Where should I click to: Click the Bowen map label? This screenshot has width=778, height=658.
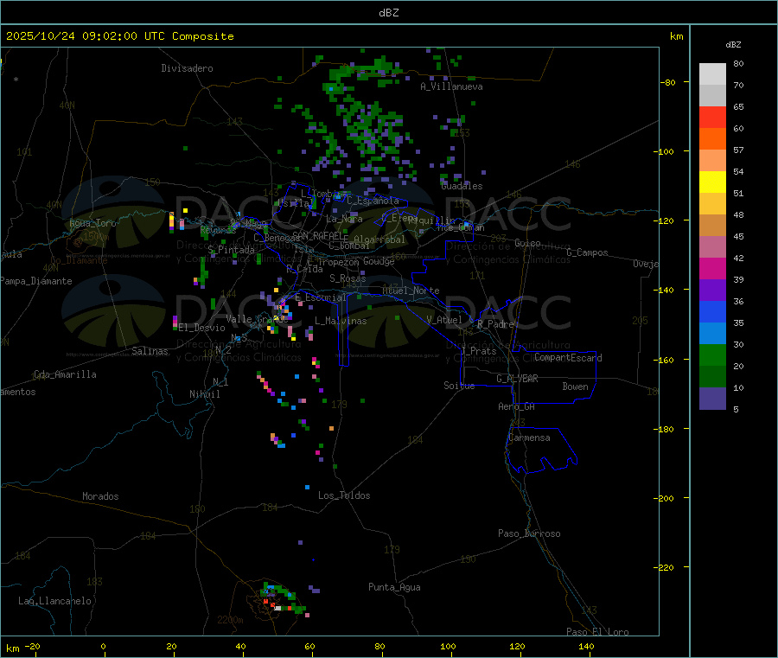(x=576, y=386)
